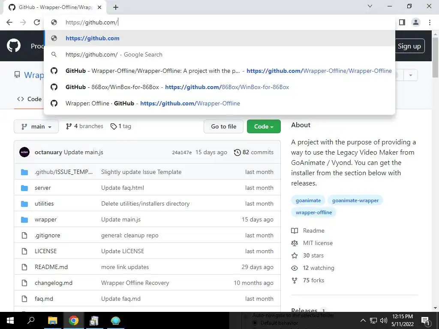Viewport: 439px width, 329px height.
Task: Open the volume icon in system tray
Action: coord(384,320)
